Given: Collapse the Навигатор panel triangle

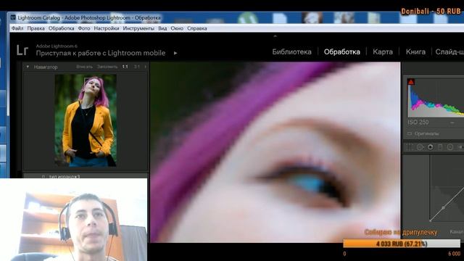Looking at the screenshot, I should 28,67.
